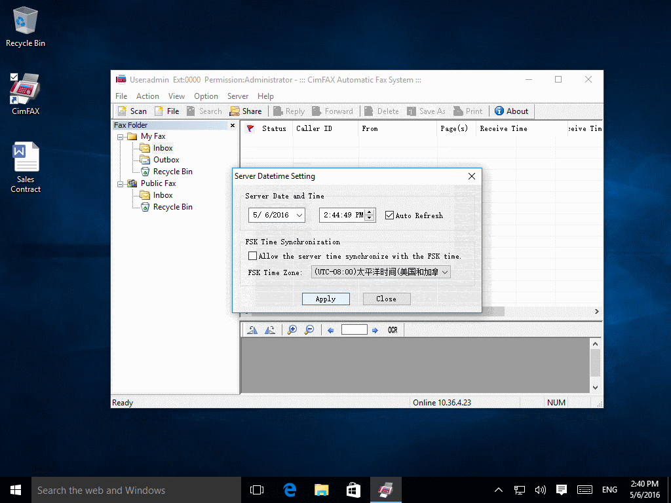Click the Delete toolbar icon

click(x=382, y=111)
